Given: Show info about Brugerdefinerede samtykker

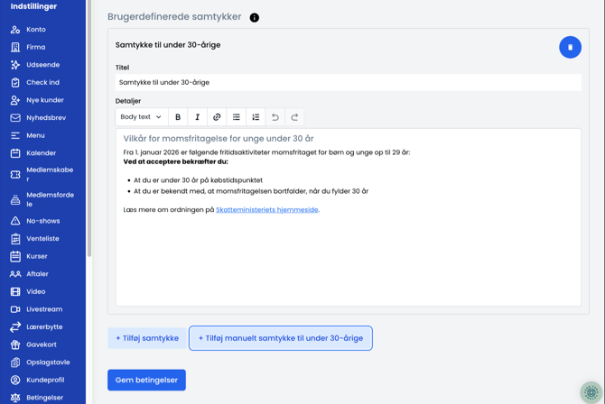Looking at the screenshot, I should pos(255,18).
